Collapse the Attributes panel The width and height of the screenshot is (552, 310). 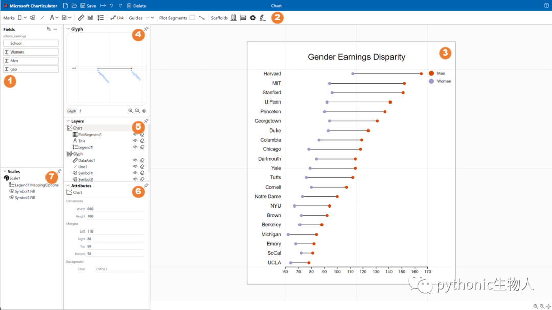tap(68, 186)
